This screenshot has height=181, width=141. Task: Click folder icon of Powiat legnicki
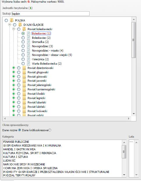coord(24,98)
